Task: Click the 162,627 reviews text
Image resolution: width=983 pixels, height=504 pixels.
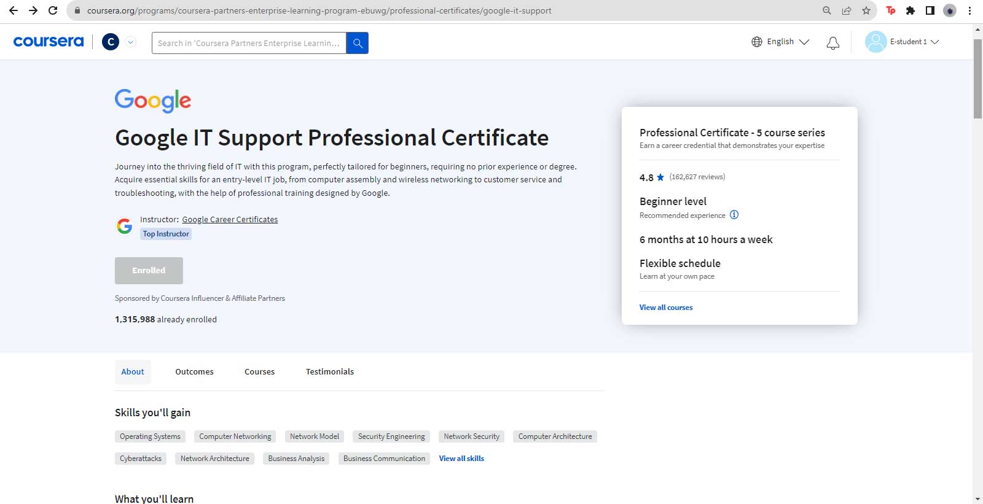Action: 697,177
